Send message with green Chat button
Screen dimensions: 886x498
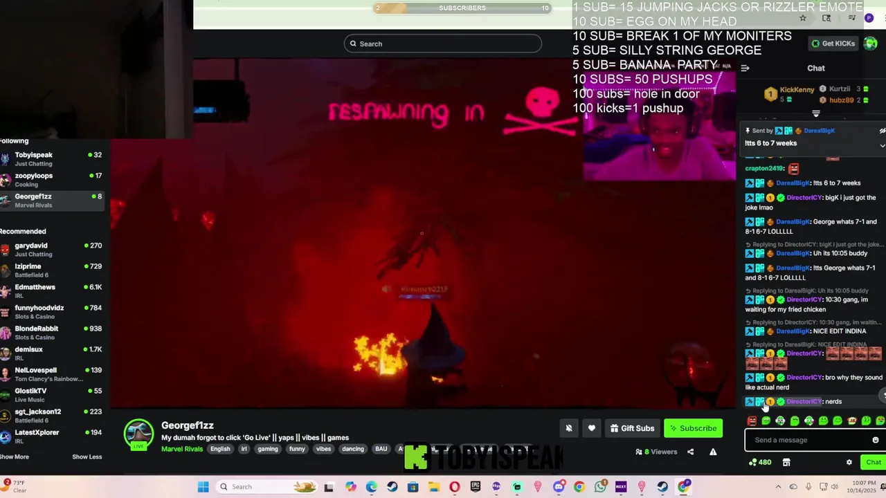(874, 462)
